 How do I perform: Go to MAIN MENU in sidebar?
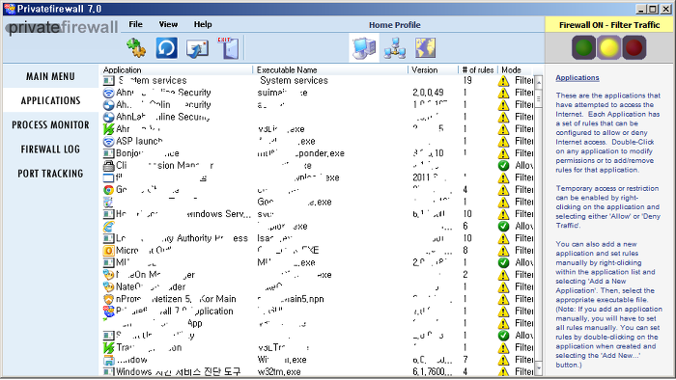click(50, 76)
